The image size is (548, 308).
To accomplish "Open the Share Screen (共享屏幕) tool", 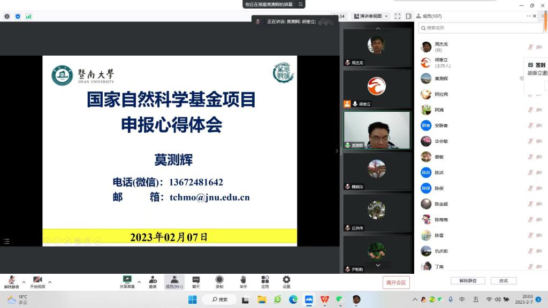I will [x=127, y=282].
